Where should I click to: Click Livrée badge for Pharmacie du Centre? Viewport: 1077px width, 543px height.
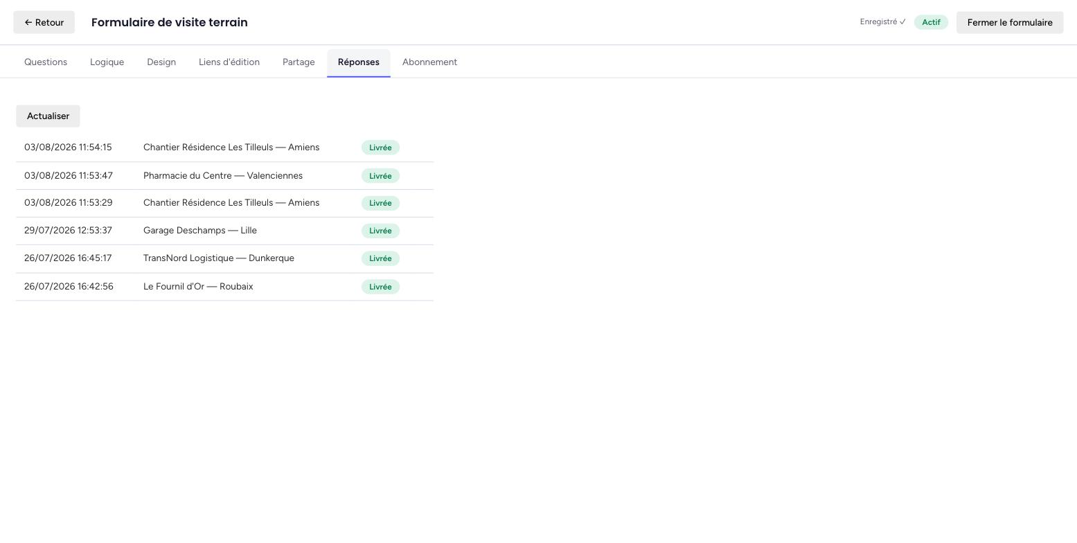380,176
